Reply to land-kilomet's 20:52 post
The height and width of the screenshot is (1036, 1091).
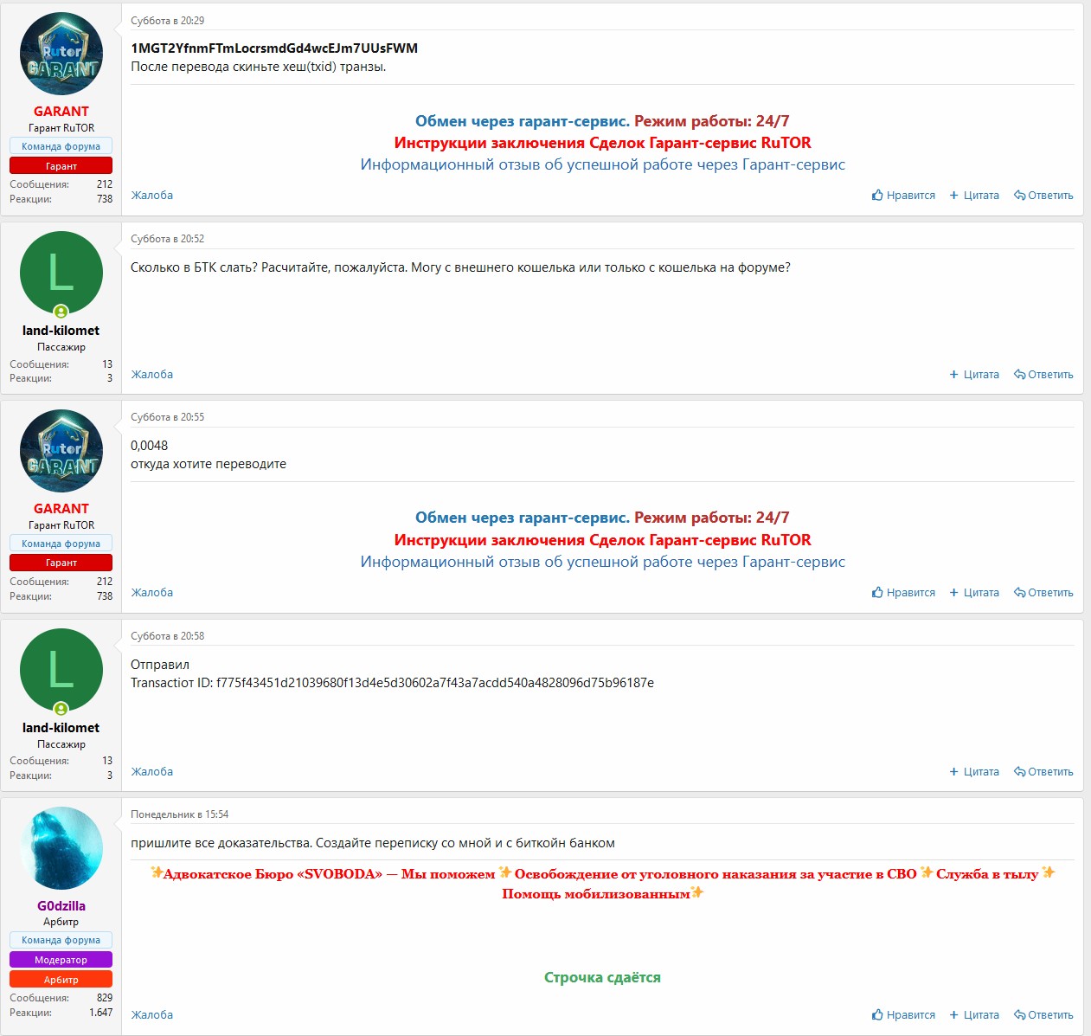(x=1043, y=375)
